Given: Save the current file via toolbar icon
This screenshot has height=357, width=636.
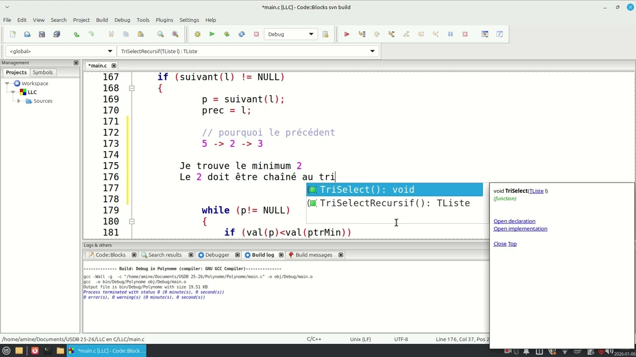Looking at the screenshot, I should tap(42, 34).
